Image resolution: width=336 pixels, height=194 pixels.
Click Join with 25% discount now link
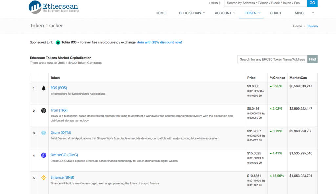pyautogui.click(x=160, y=42)
